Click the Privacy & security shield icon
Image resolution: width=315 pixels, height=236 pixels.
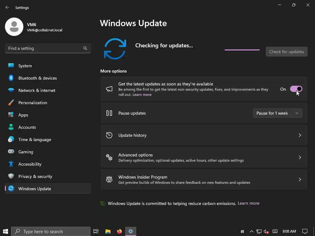point(11,176)
